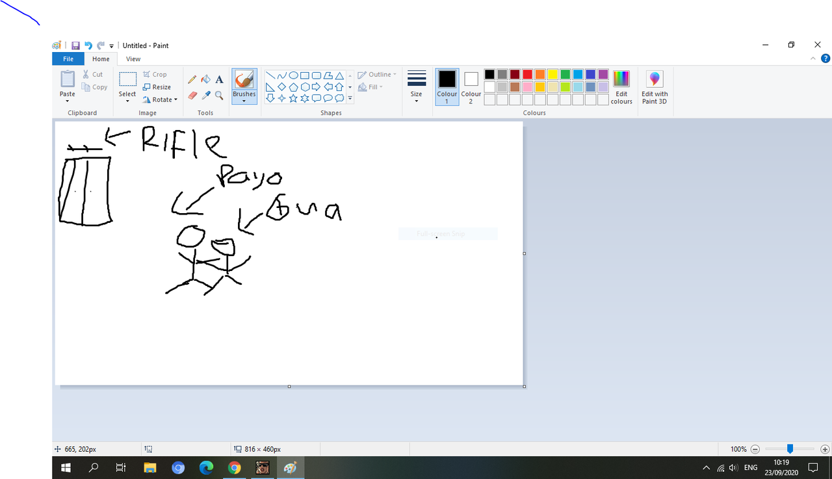Switch to the Home tab

pos(101,59)
